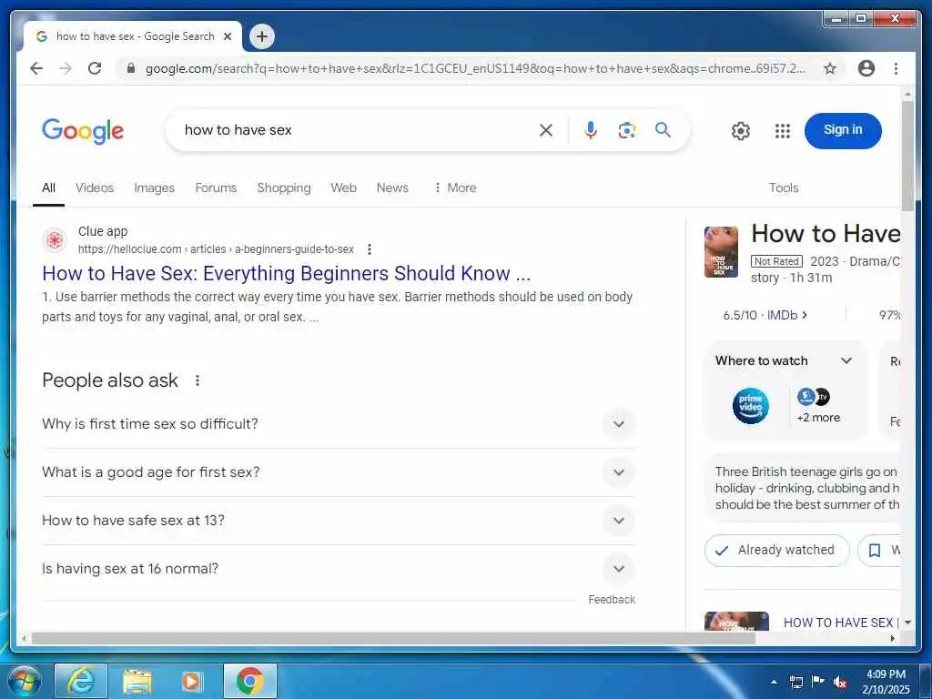This screenshot has width=932, height=699.
Task: Open 'How to Have Sex: Everything Beginners Should Know' result
Action: (x=286, y=273)
